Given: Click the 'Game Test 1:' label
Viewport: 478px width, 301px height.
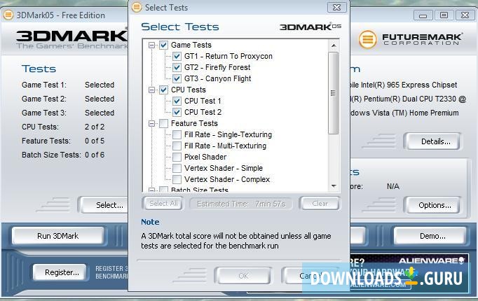Looking at the screenshot, I should [x=44, y=85].
